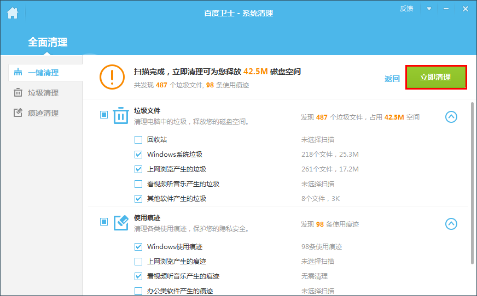Screen dimensions: 477x296
Task: Open the title bar dropdown menu arrow
Action: [x=429, y=9]
